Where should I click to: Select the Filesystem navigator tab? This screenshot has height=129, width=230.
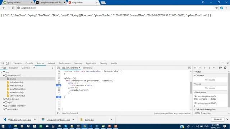(x=14, y=68)
